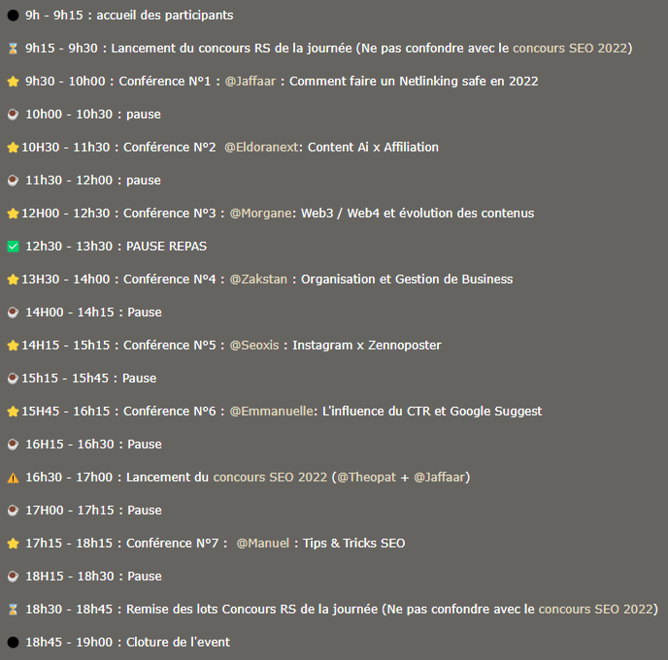The image size is (668, 660).
Task: Click the hourglass icon beside 9h15 - 9h30
Action: tap(14, 49)
